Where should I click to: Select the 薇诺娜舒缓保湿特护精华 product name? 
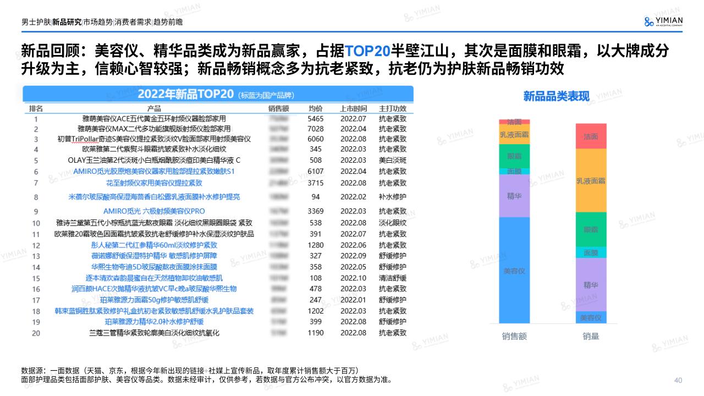coord(155,256)
